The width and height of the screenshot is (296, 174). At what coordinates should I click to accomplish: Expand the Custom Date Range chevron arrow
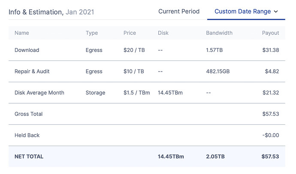click(x=276, y=12)
